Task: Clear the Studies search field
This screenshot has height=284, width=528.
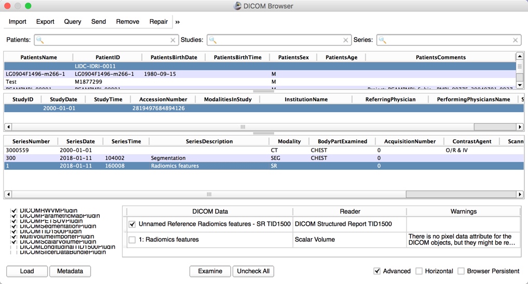Action: coord(345,40)
